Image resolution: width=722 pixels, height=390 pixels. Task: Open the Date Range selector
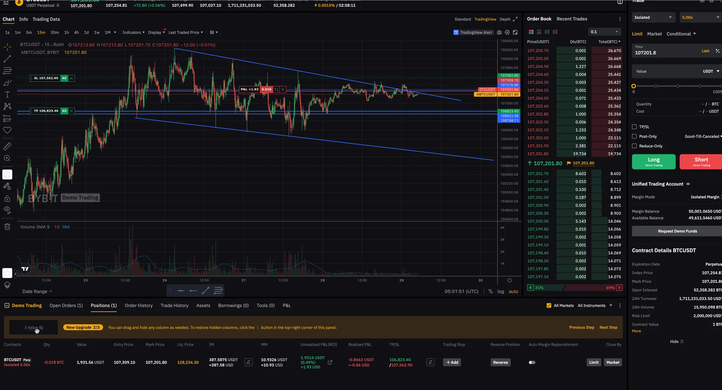(x=37, y=292)
